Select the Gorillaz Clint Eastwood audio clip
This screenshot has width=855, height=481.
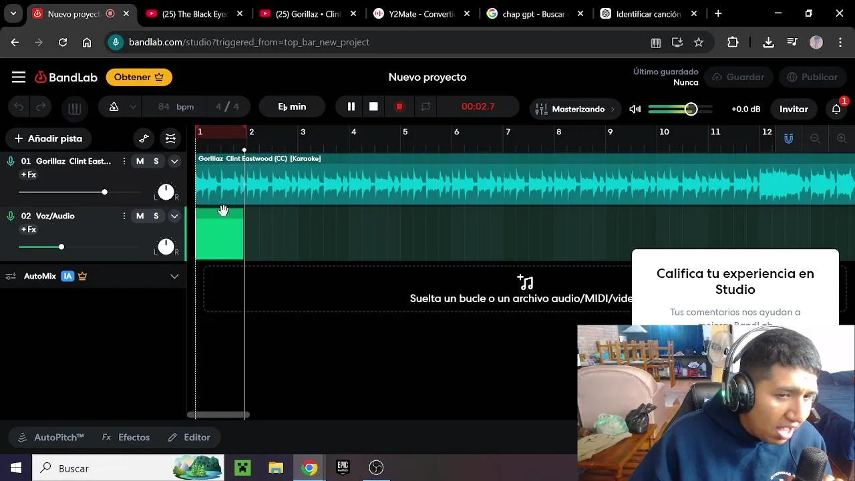(x=525, y=179)
